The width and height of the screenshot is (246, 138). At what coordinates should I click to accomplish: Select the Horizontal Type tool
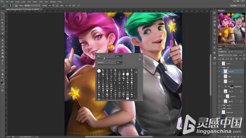coord(2,63)
